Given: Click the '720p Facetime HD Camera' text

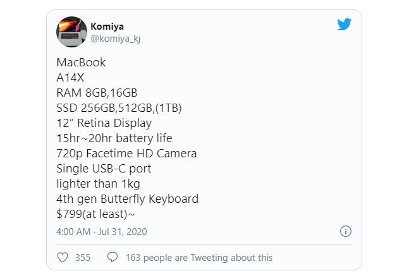Looking at the screenshot, I should [x=126, y=154].
